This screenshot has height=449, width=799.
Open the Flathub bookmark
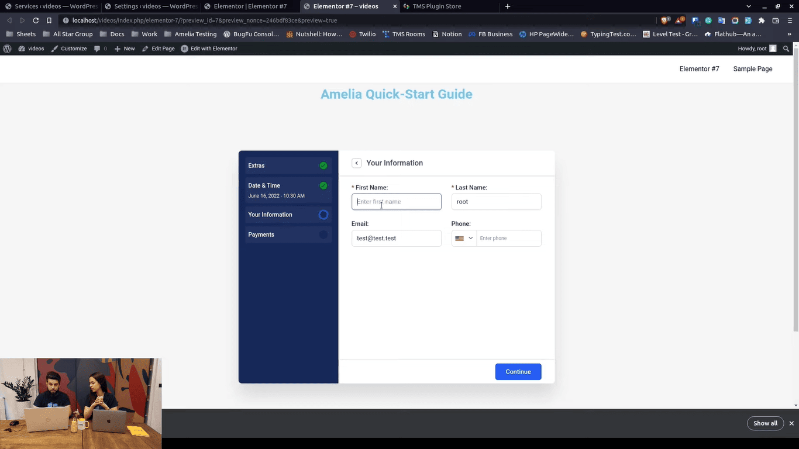click(733, 34)
